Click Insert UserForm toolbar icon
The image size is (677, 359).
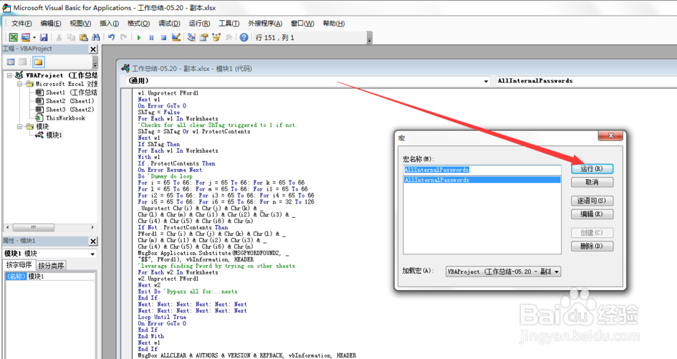(x=26, y=37)
